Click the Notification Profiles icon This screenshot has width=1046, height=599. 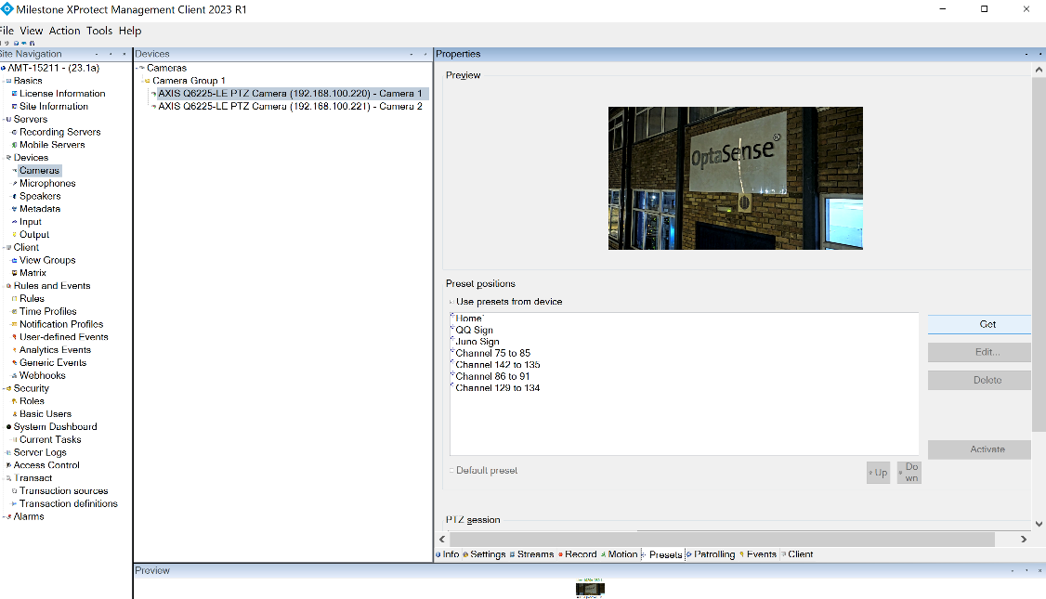(14, 325)
